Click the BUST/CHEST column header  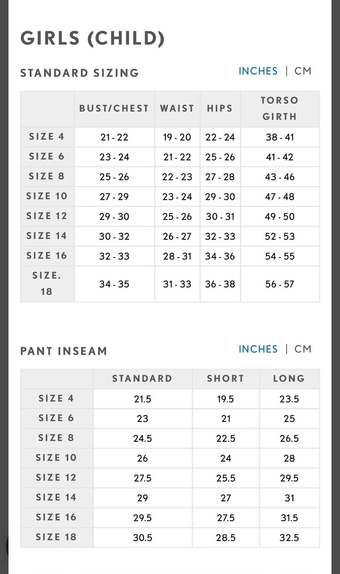tap(114, 109)
